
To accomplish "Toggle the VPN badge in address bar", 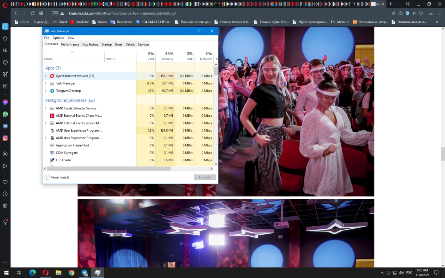I will point(55,13).
